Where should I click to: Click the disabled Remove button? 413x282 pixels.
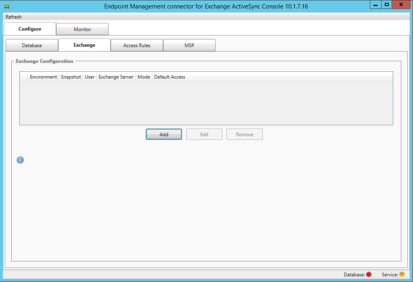(245, 134)
